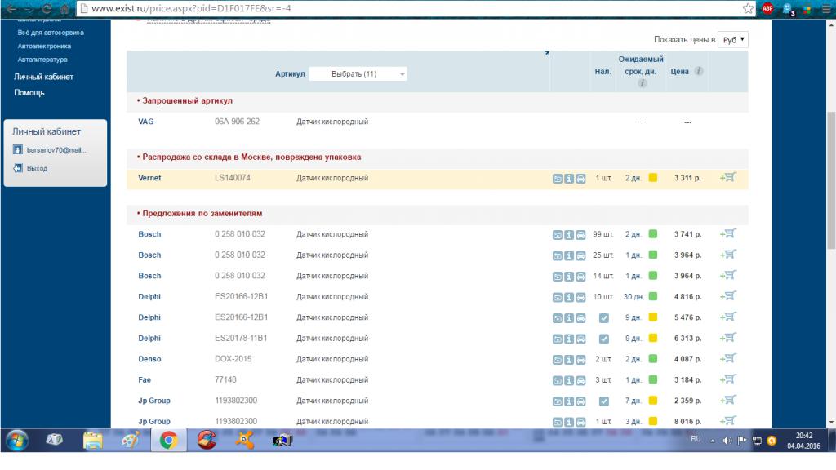Add Vernet LS140074 sensor to cart

click(x=728, y=177)
